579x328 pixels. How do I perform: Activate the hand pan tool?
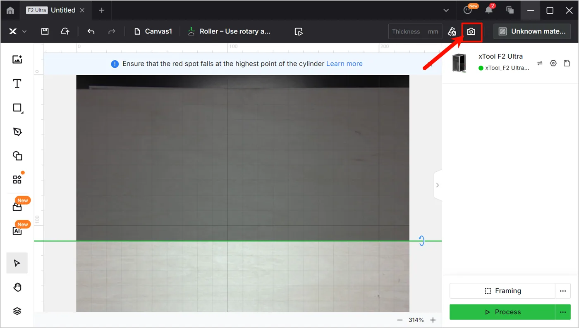click(x=17, y=288)
